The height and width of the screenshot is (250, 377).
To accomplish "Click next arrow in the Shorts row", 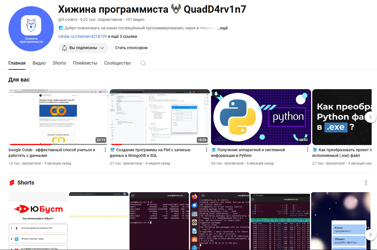I will pos(370,235).
